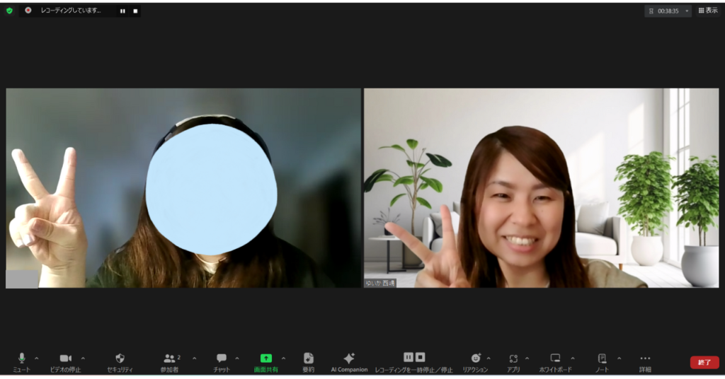
Task: Open the More (詳細) menu
Action: [645, 359]
